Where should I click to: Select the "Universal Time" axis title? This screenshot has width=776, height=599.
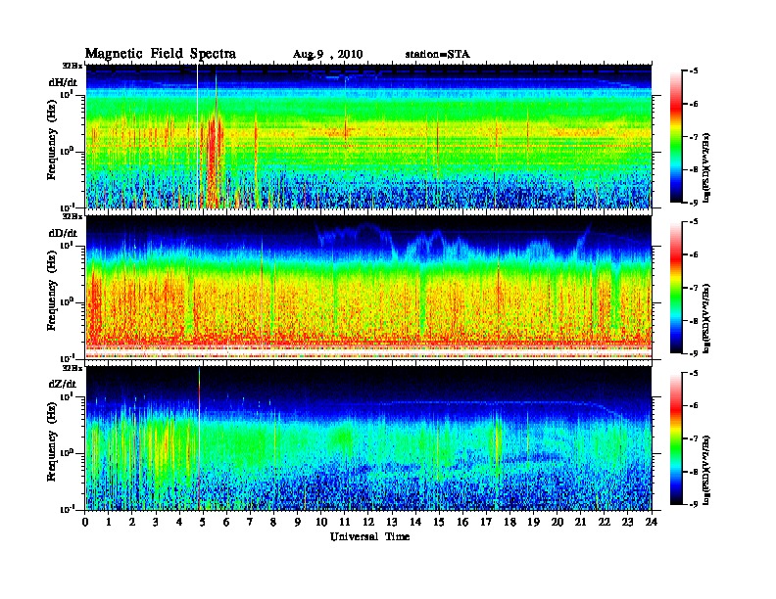(369, 536)
